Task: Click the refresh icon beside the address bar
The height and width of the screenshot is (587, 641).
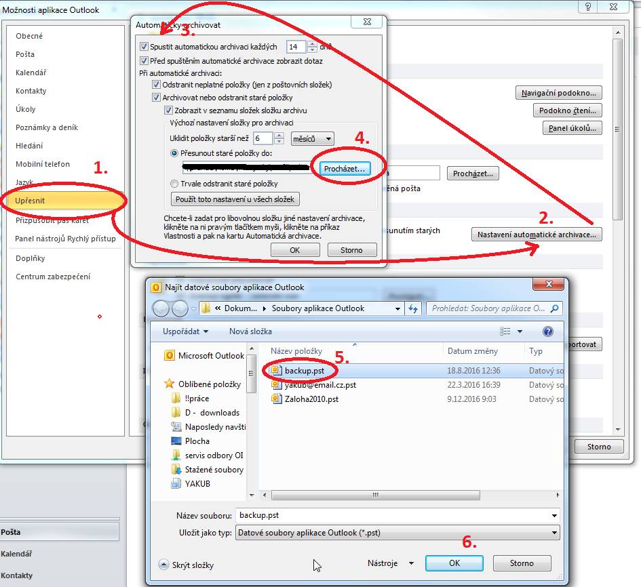Action: click(413, 309)
